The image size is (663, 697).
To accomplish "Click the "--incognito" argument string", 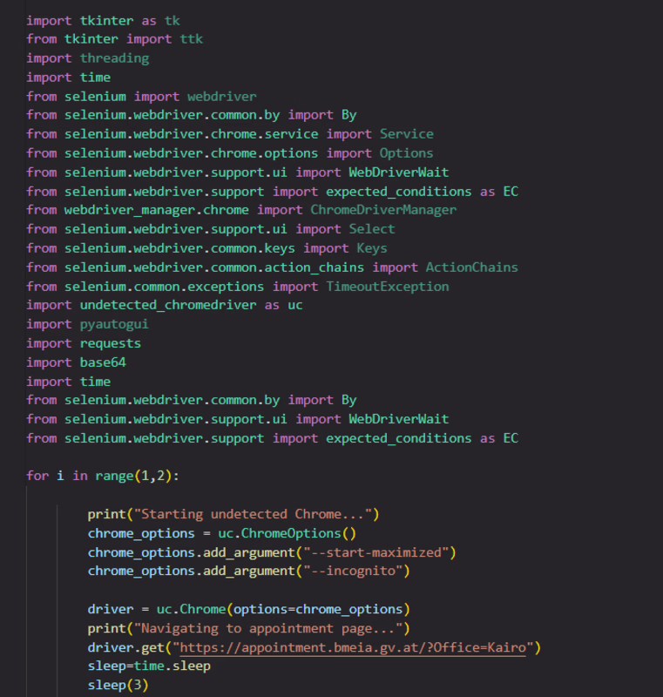I will tap(352, 571).
